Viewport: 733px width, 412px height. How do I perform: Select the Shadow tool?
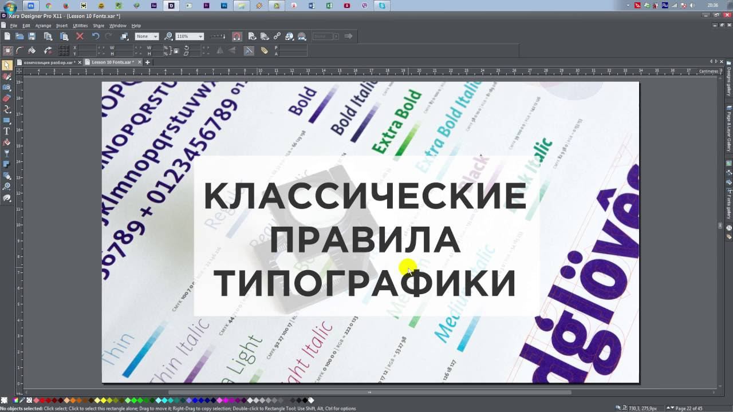7,164
